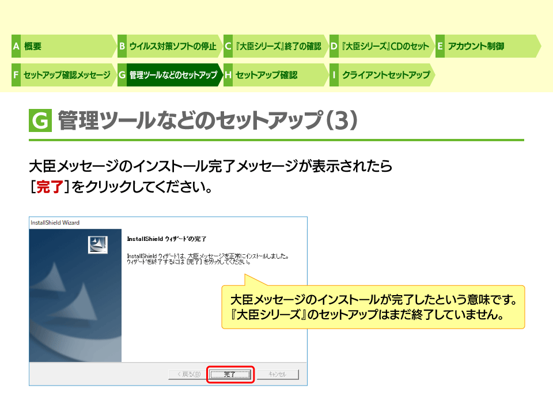This screenshot has height=415, width=553.
Task: Click the 完了 button in InstallShield Wizard
Action: 230,375
